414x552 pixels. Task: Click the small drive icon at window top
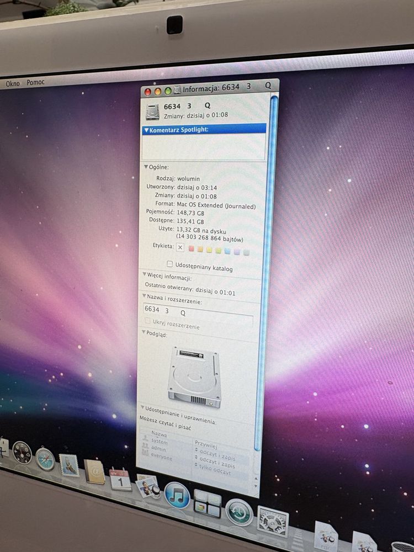coord(152,112)
